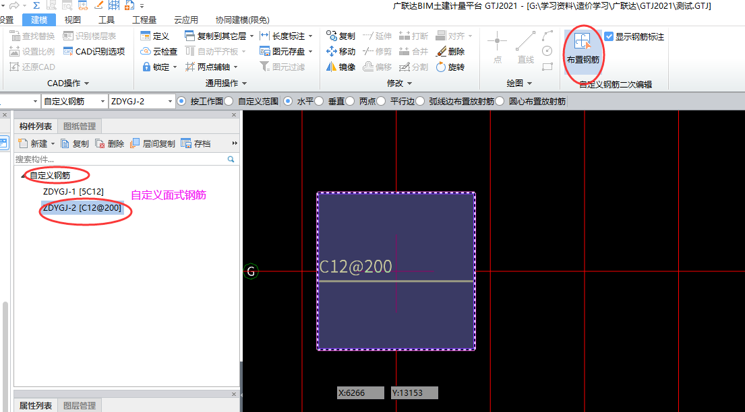The height and width of the screenshot is (412, 745).
Task: Select the 镜像 mirror tool
Action: pos(340,67)
